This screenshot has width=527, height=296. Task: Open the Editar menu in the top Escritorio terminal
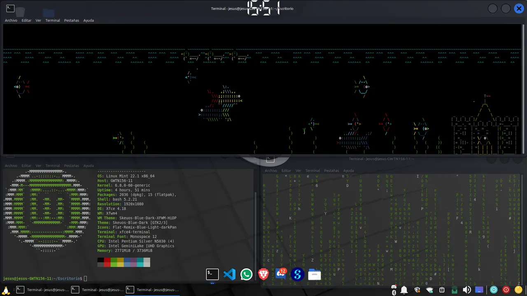tap(26, 20)
